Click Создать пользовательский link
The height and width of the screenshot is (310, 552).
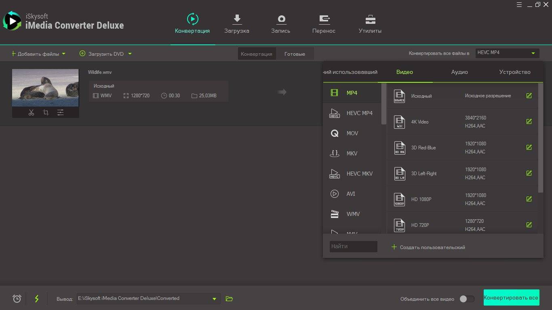428,247
